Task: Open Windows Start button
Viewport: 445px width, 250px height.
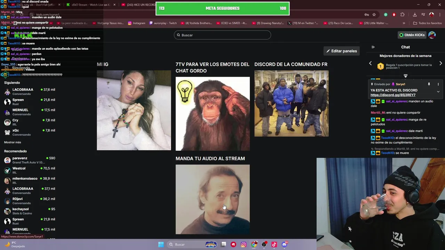Action: pyautogui.click(x=161, y=244)
